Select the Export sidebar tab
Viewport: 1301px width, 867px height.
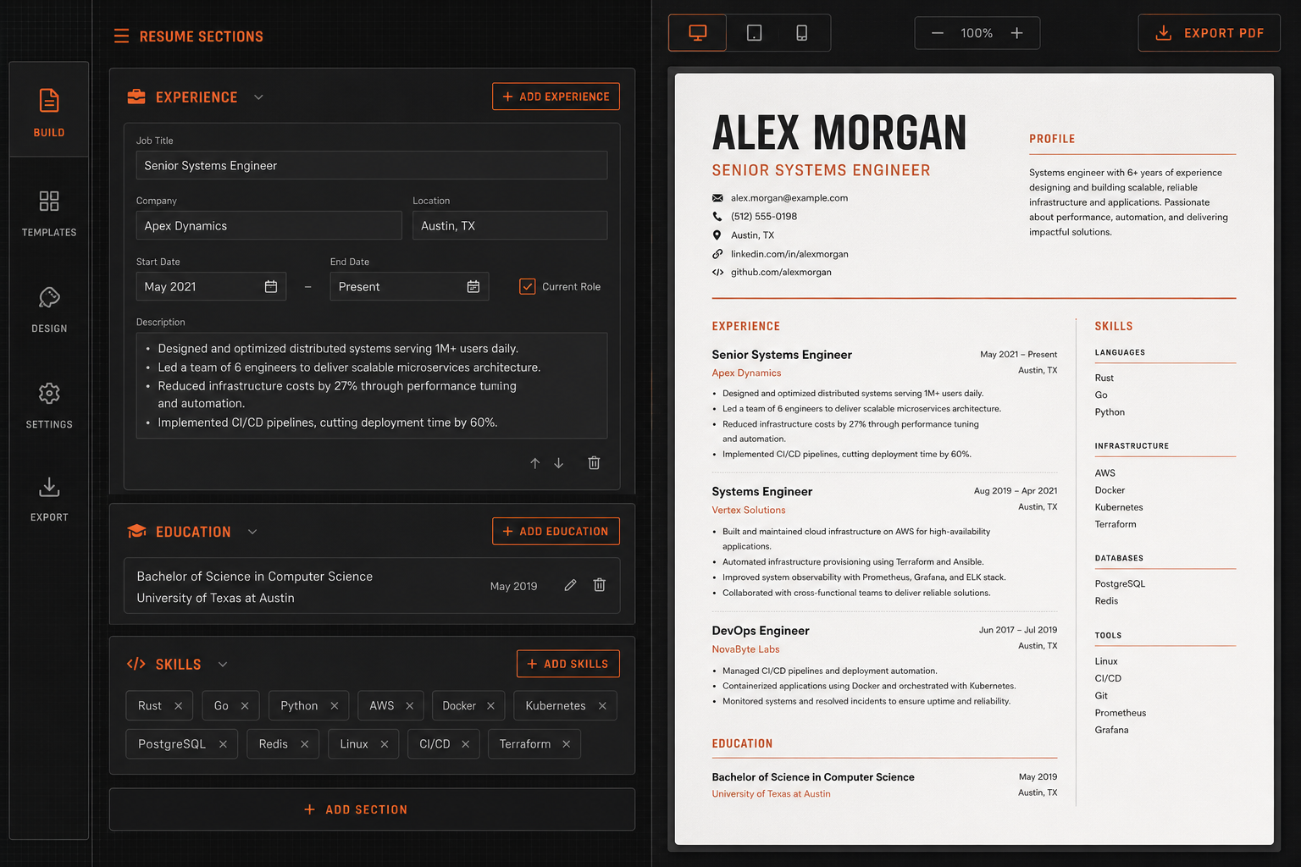click(x=49, y=499)
